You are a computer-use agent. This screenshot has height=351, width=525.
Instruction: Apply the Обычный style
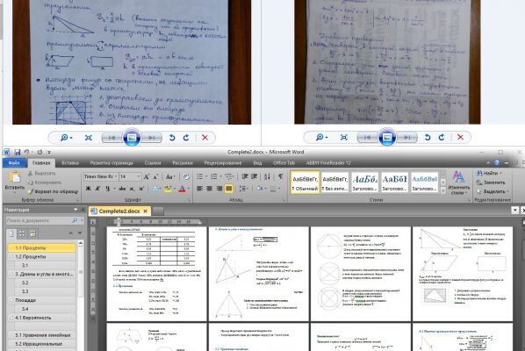tap(305, 183)
